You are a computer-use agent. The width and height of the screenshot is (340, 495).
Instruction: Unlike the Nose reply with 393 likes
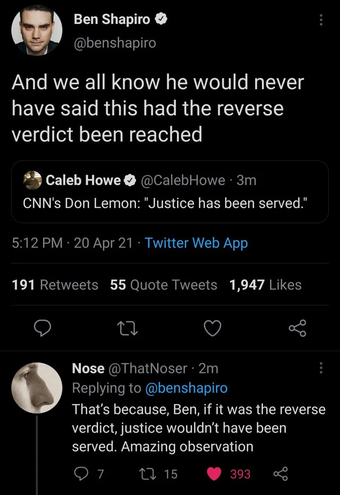click(x=215, y=474)
